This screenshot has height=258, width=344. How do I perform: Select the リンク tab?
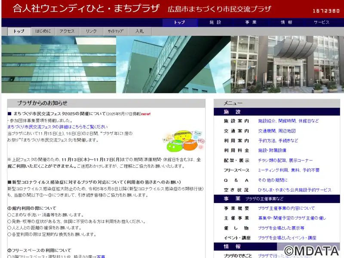pyautogui.click(x=91, y=31)
